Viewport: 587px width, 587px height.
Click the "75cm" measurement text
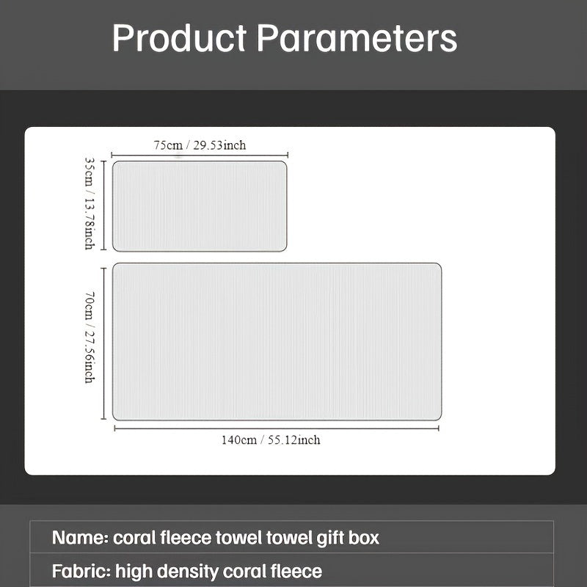pyautogui.click(x=166, y=145)
